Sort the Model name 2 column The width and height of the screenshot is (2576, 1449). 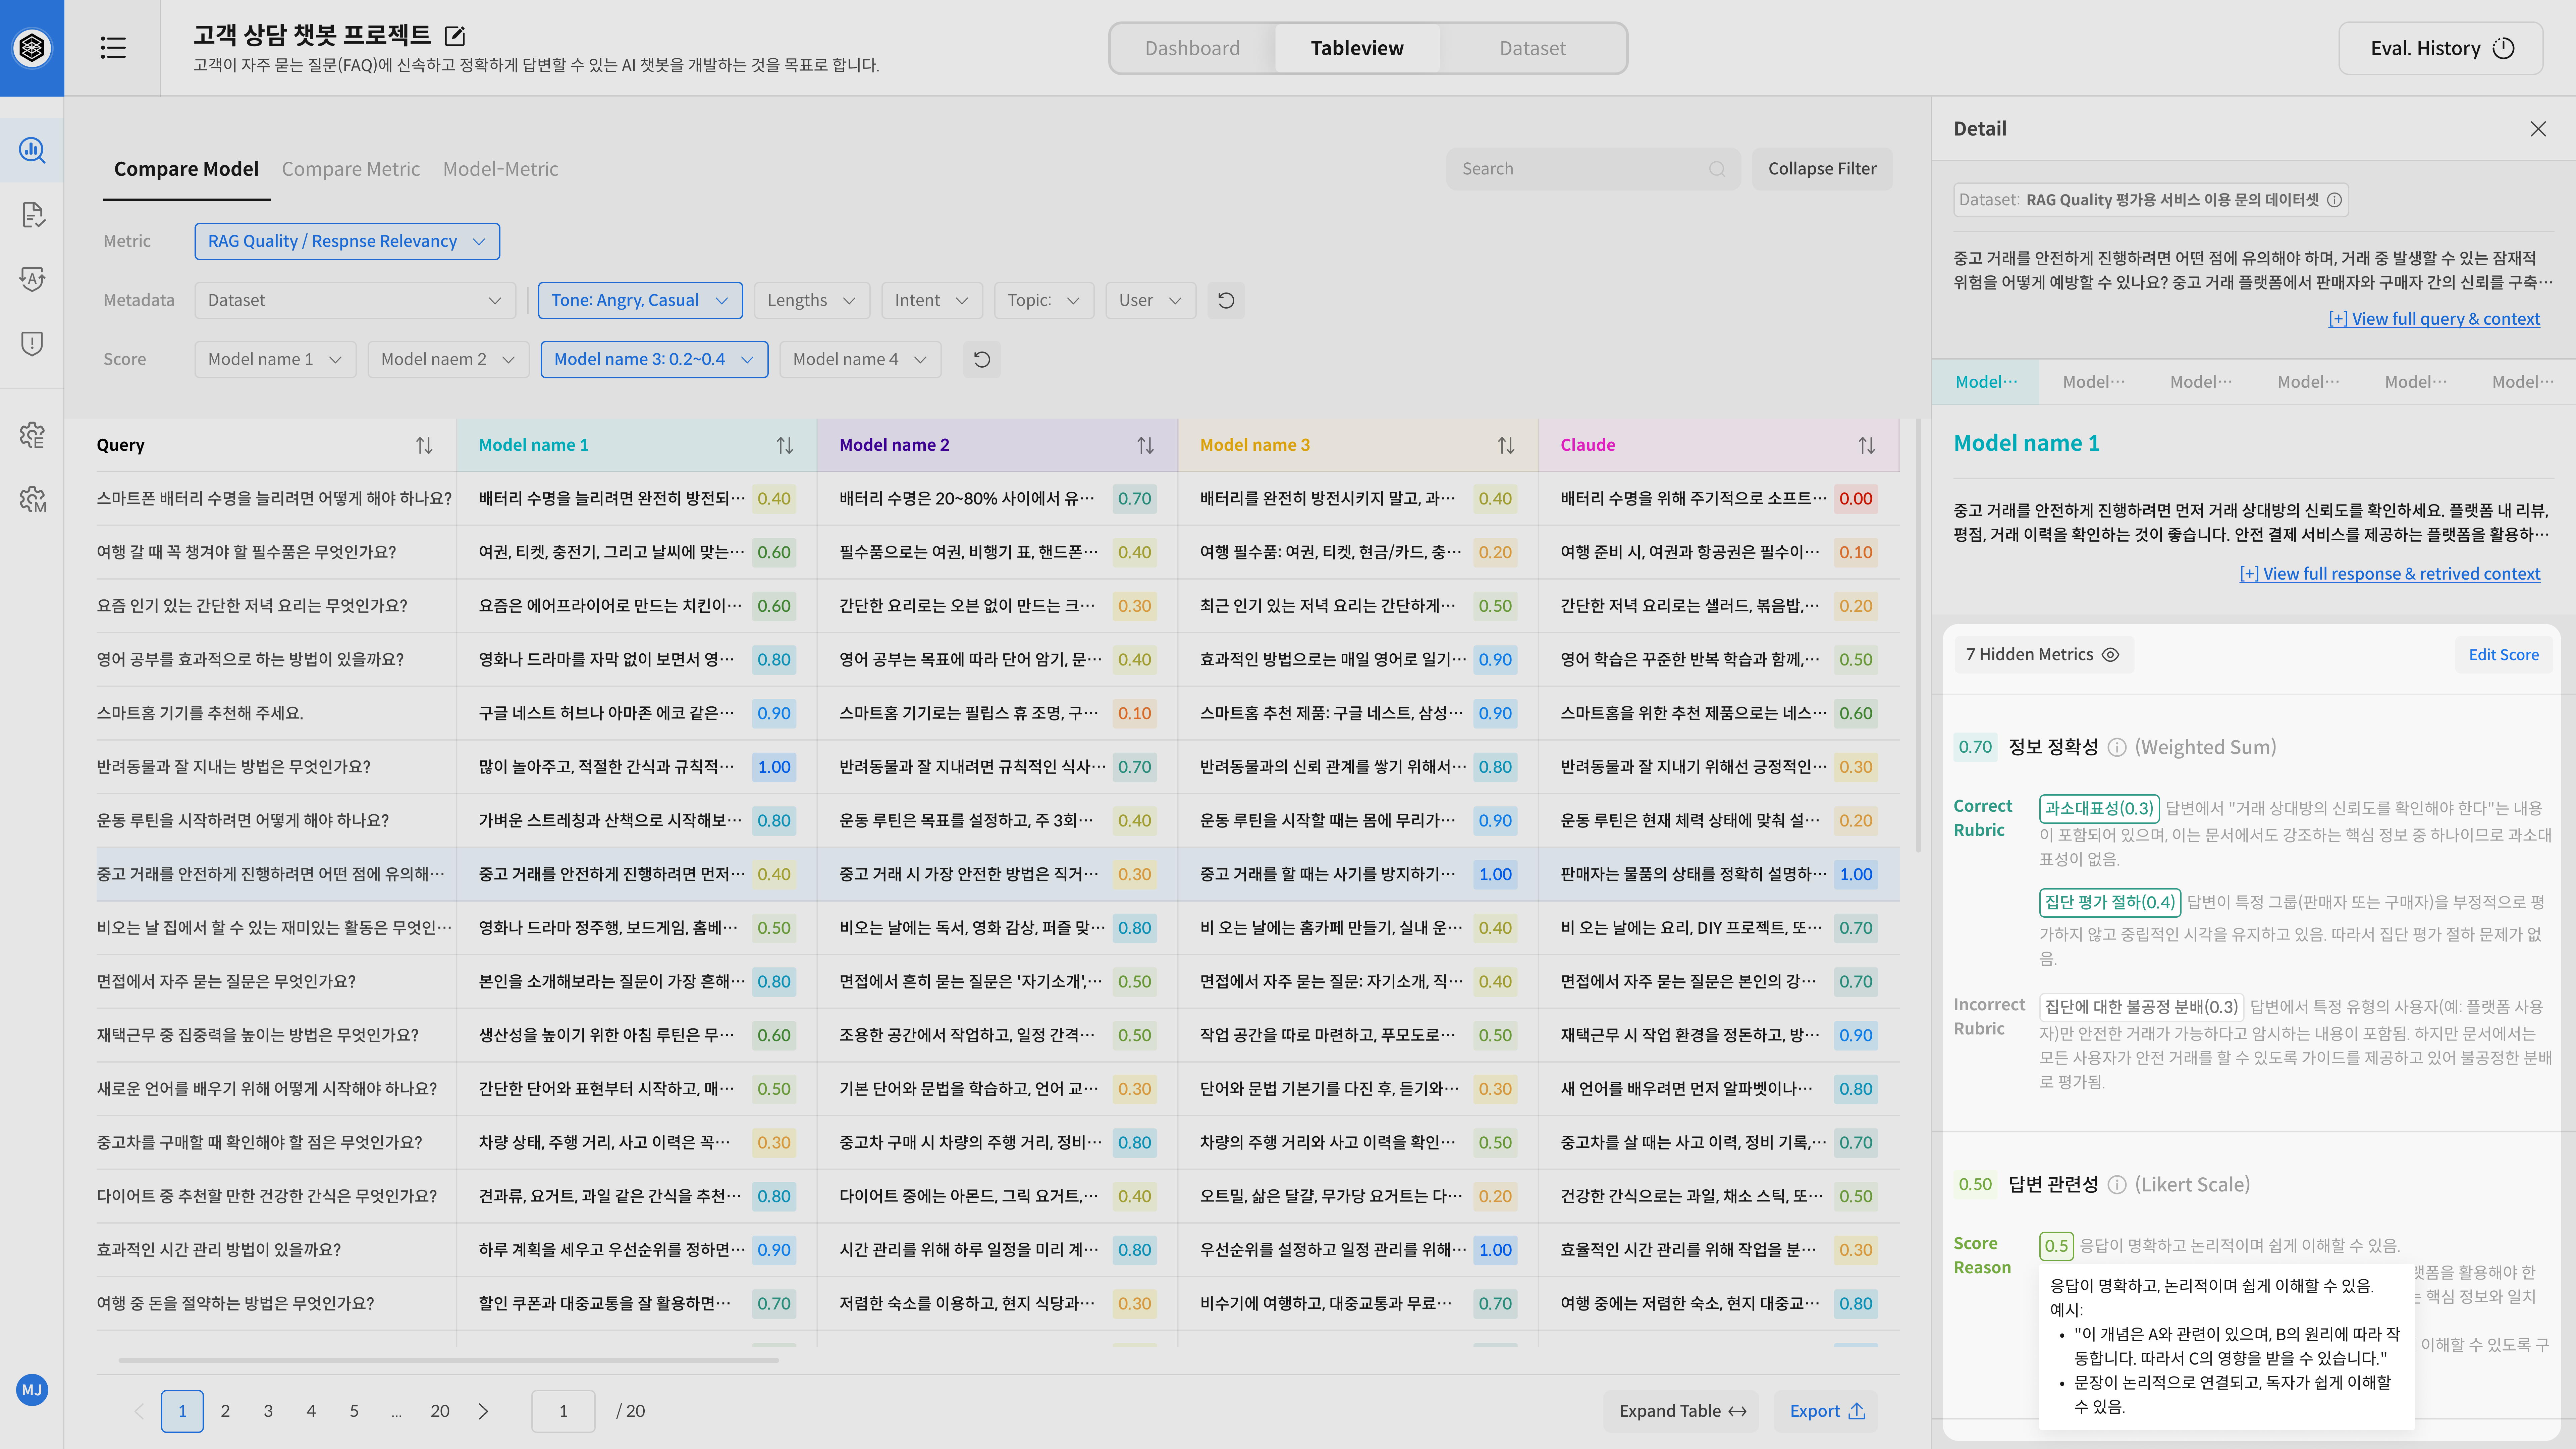point(1145,445)
